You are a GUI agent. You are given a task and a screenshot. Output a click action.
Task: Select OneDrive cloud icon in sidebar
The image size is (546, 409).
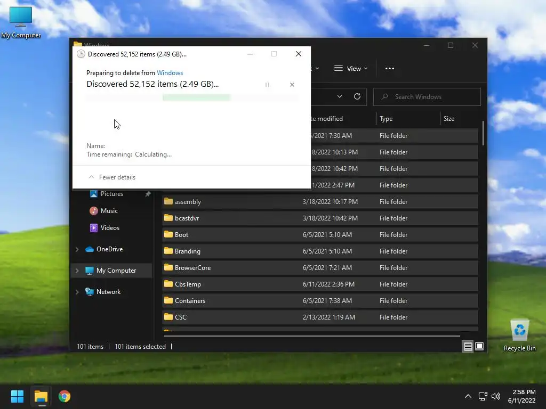(90, 249)
